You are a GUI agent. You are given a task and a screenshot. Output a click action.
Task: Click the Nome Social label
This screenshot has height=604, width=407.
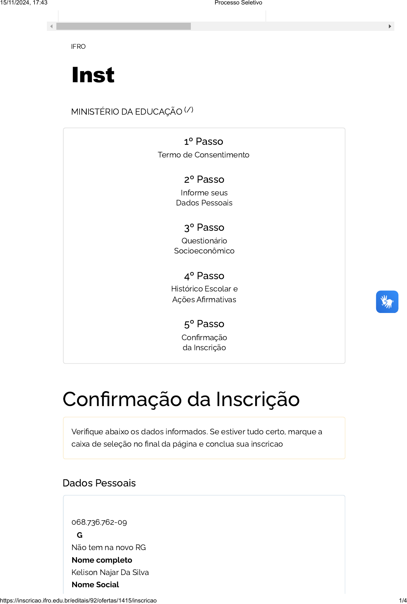(x=95, y=585)
